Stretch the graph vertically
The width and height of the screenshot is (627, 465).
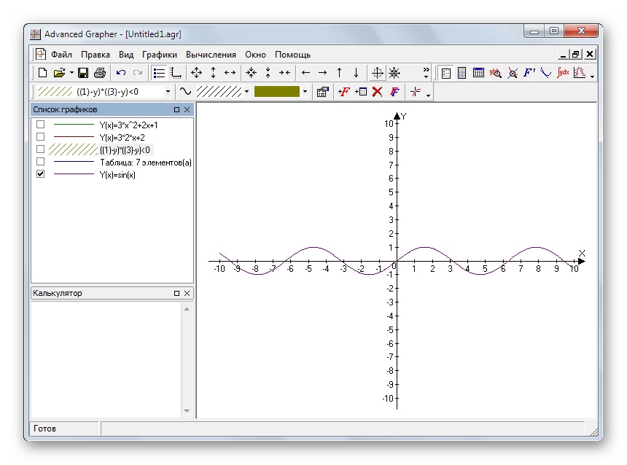213,73
